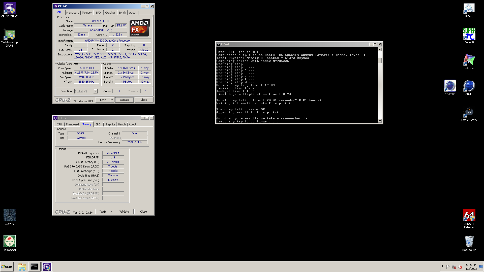
Task: Click the taskbar clock showing 5:45 AM
Action: click(x=471, y=267)
